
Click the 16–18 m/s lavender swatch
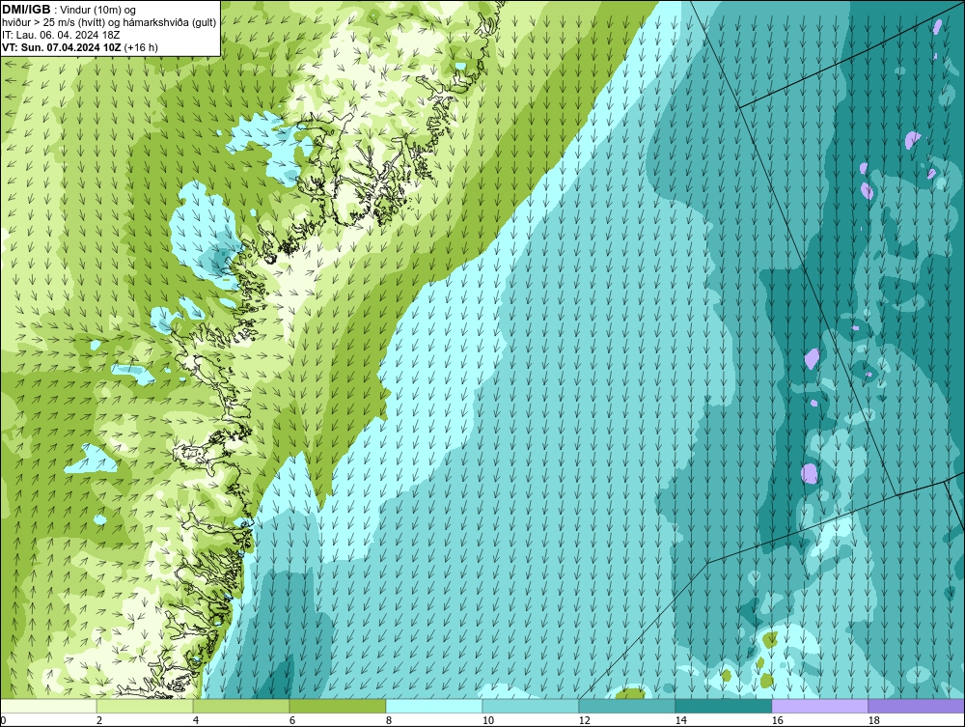tap(819, 706)
